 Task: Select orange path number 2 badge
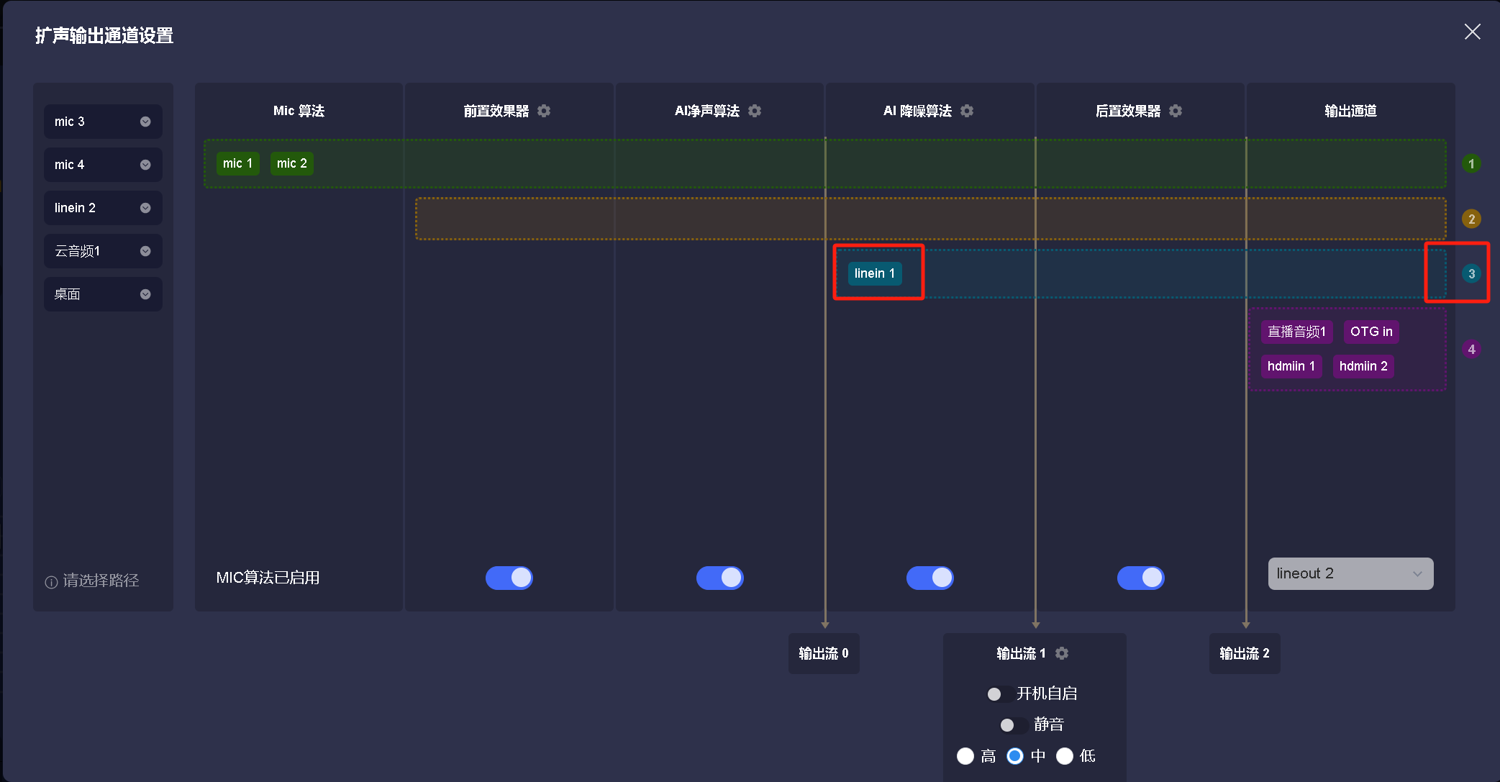coord(1471,219)
